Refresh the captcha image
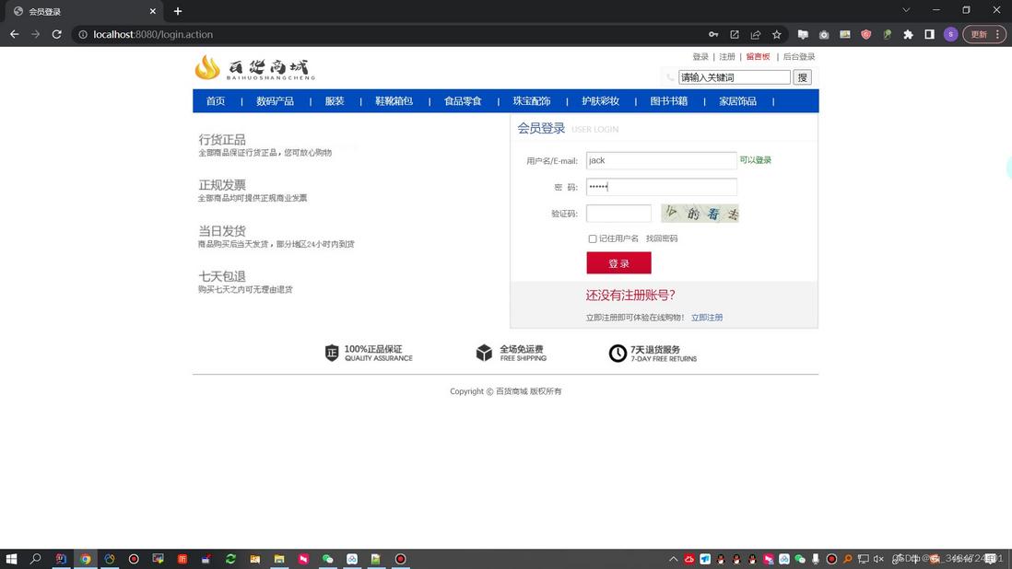This screenshot has height=569, width=1012. pyautogui.click(x=700, y=214)
